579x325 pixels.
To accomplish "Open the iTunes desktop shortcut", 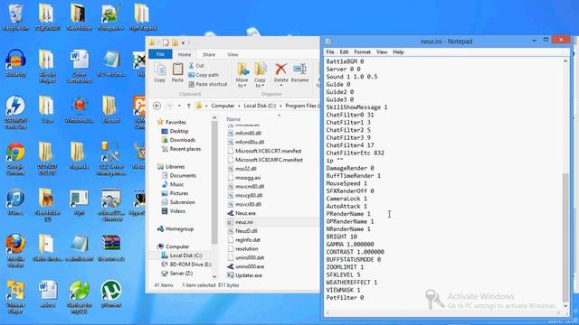I will tap(15, 202).
